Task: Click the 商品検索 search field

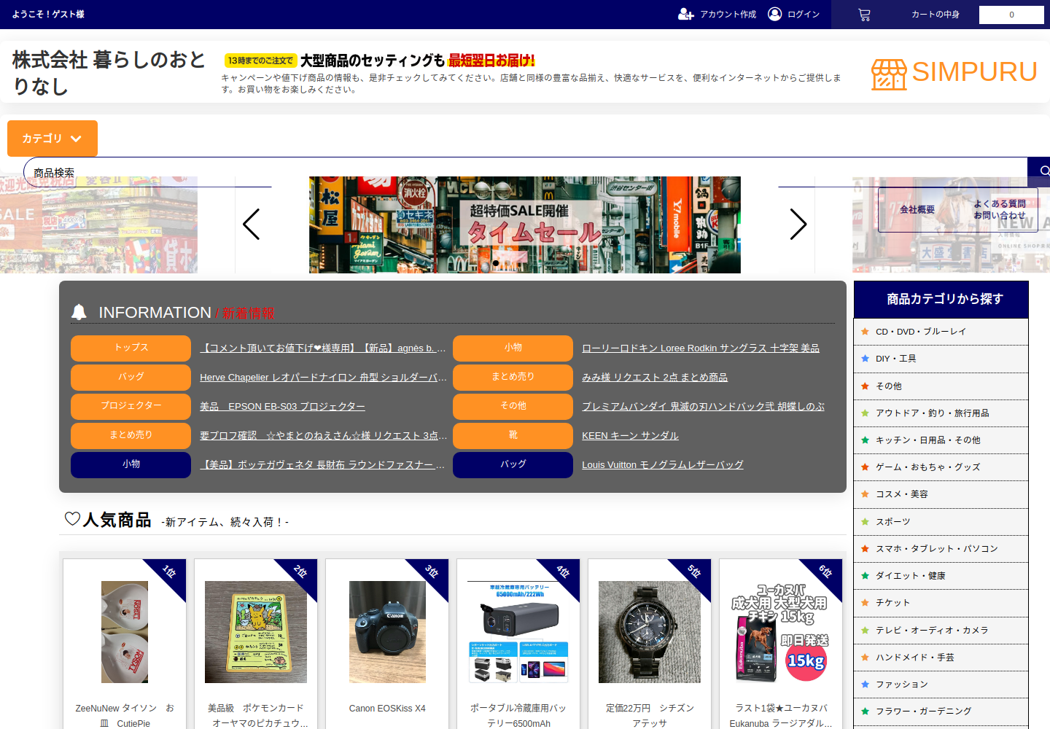Action: click(x=525, y=172)
